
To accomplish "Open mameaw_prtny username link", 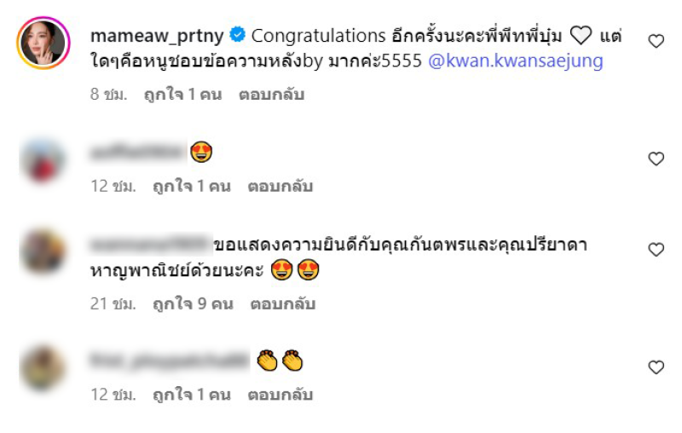I will click(157, 36).
